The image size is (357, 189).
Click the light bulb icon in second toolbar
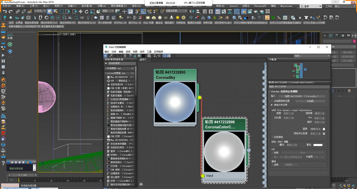click(x=4, y=17)
